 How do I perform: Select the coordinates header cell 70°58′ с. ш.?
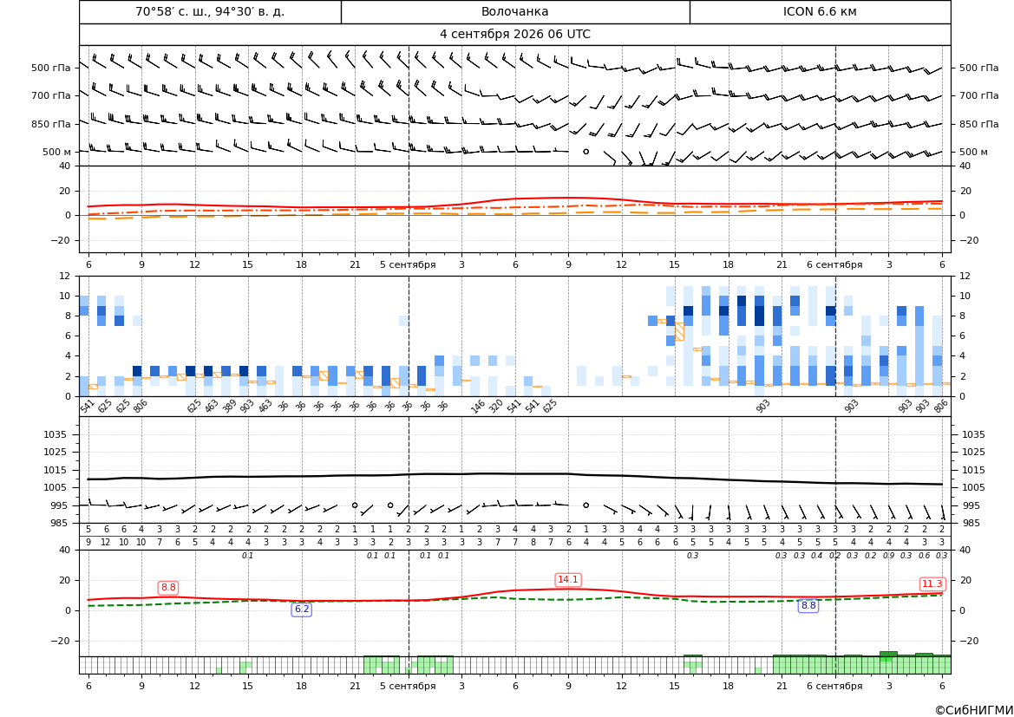click(210, 11)
